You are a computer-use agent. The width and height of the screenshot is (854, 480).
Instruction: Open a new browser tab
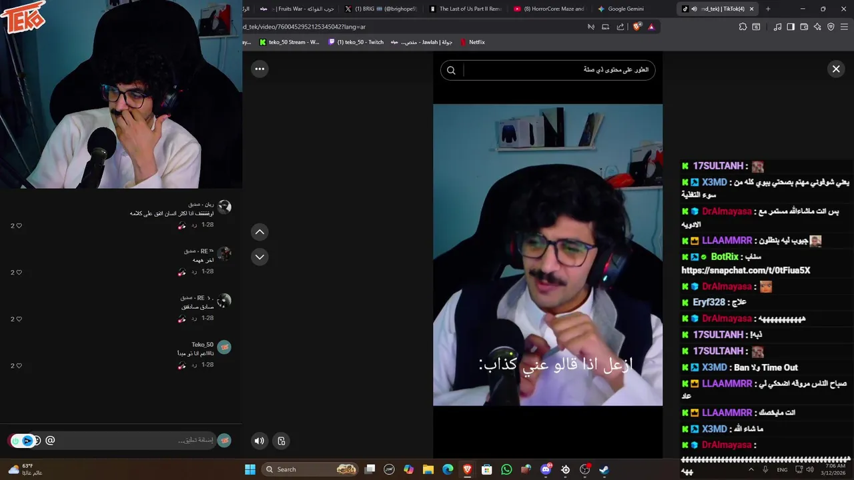(x=768, y=9)
